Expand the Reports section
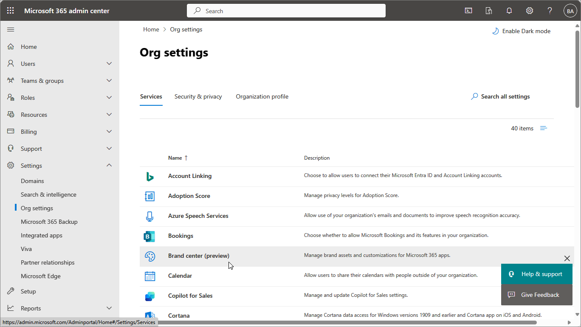The image size is (581, 327). pyautogui.click(x=109, y=308)
